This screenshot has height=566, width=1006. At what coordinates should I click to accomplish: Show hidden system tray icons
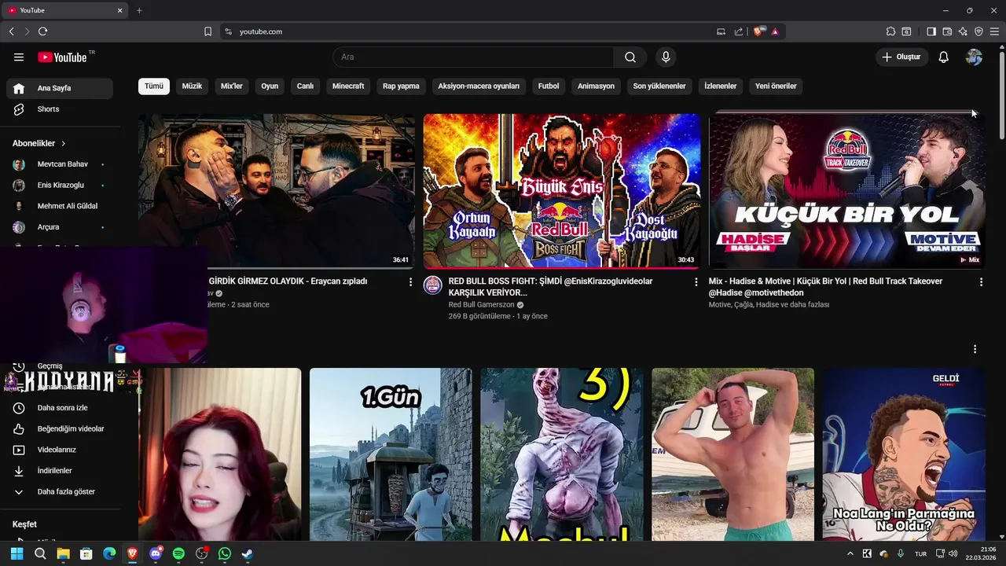pos(850,553)
